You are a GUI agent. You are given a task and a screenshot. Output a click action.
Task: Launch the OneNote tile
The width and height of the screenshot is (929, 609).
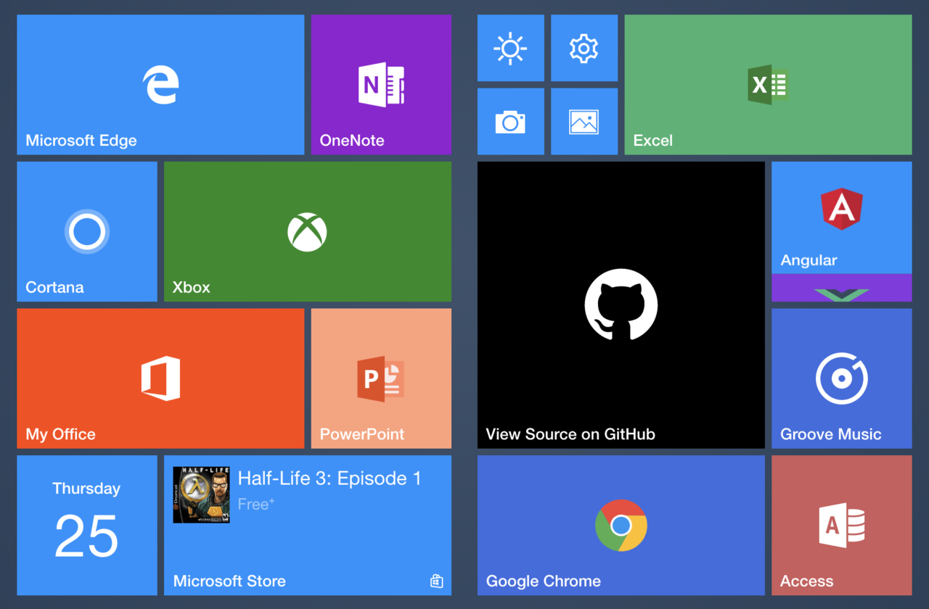[x=381, y=85]
